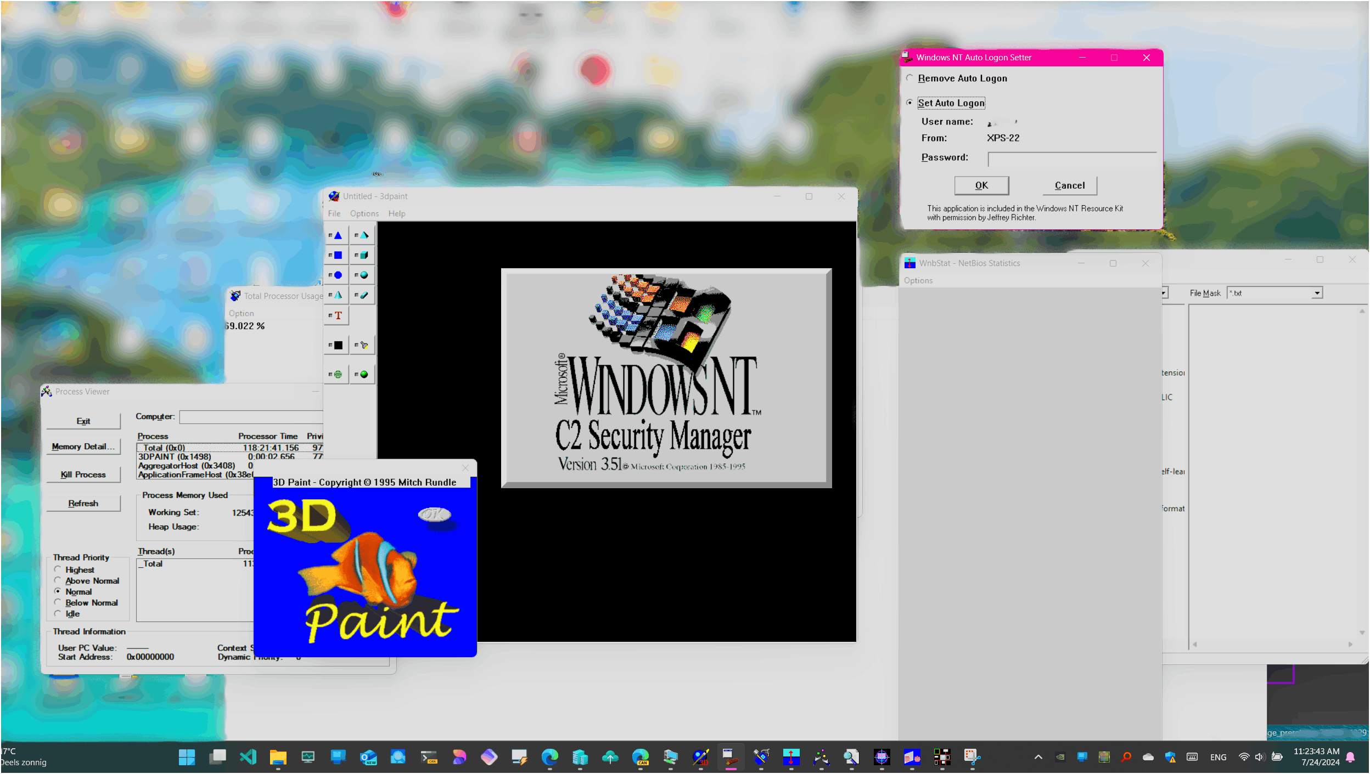
Task: Click the Kill Process button
Action: pos(83,475)
